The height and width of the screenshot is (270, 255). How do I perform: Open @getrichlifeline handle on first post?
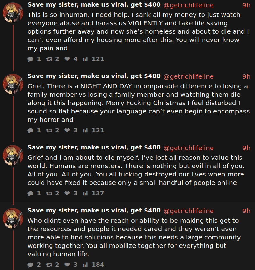(x=188, y=5)
